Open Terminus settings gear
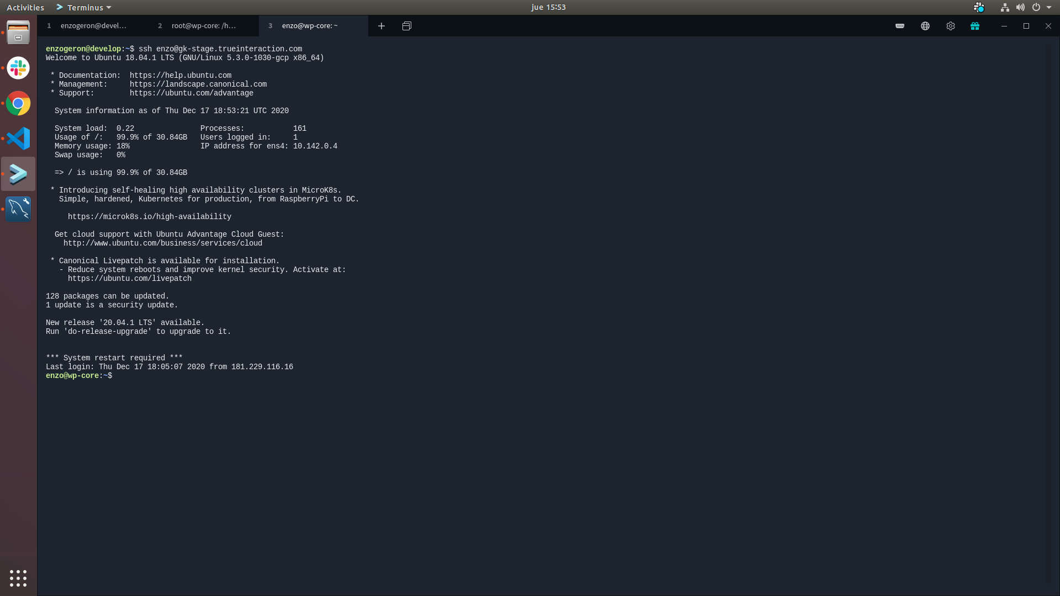Image resolution: width=1060 pixels, height=596 pixels. 950,26
